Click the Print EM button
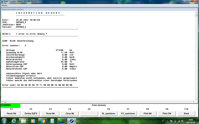This screenshot has width=199, height=124. pos(167,113)
